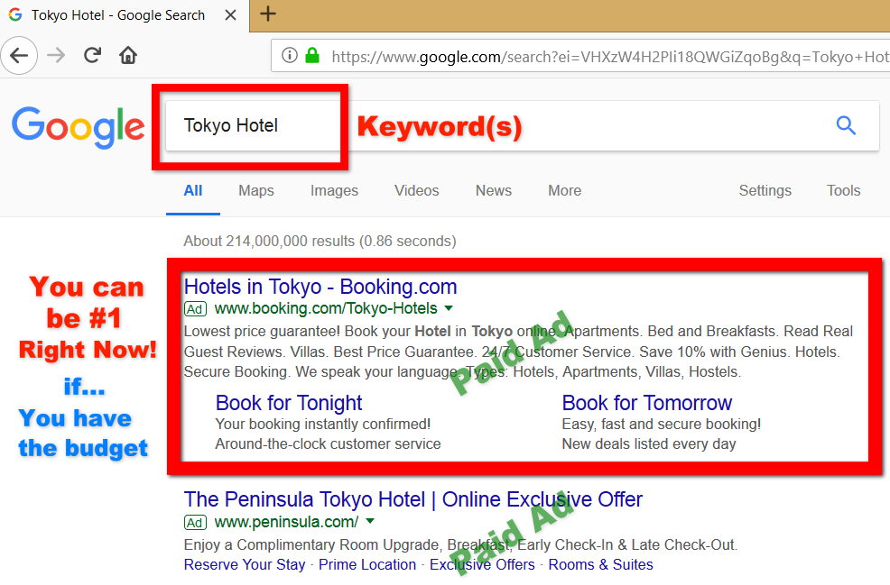
Task: Click the Book for Tonight sitelink
Action: click(x=289, y=403)
